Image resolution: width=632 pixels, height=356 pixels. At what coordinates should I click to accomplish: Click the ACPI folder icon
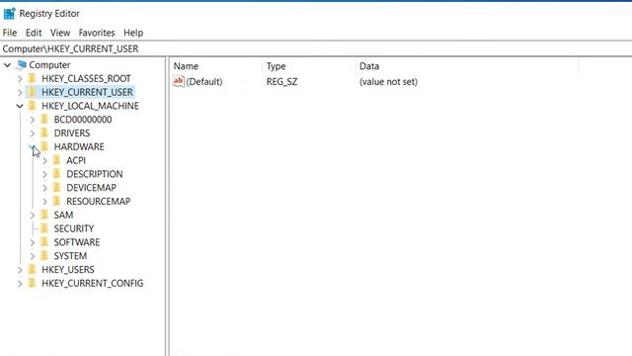pyautogui.click(x=57, y=160)
